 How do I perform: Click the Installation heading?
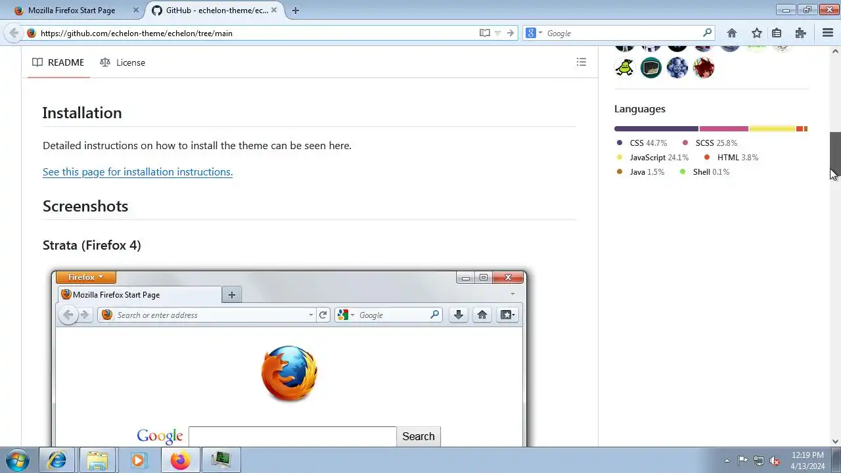click(x=82, y=112)
